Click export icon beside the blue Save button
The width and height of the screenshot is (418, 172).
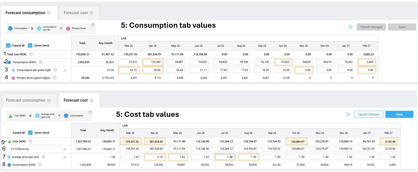click(x=348, y=114)
